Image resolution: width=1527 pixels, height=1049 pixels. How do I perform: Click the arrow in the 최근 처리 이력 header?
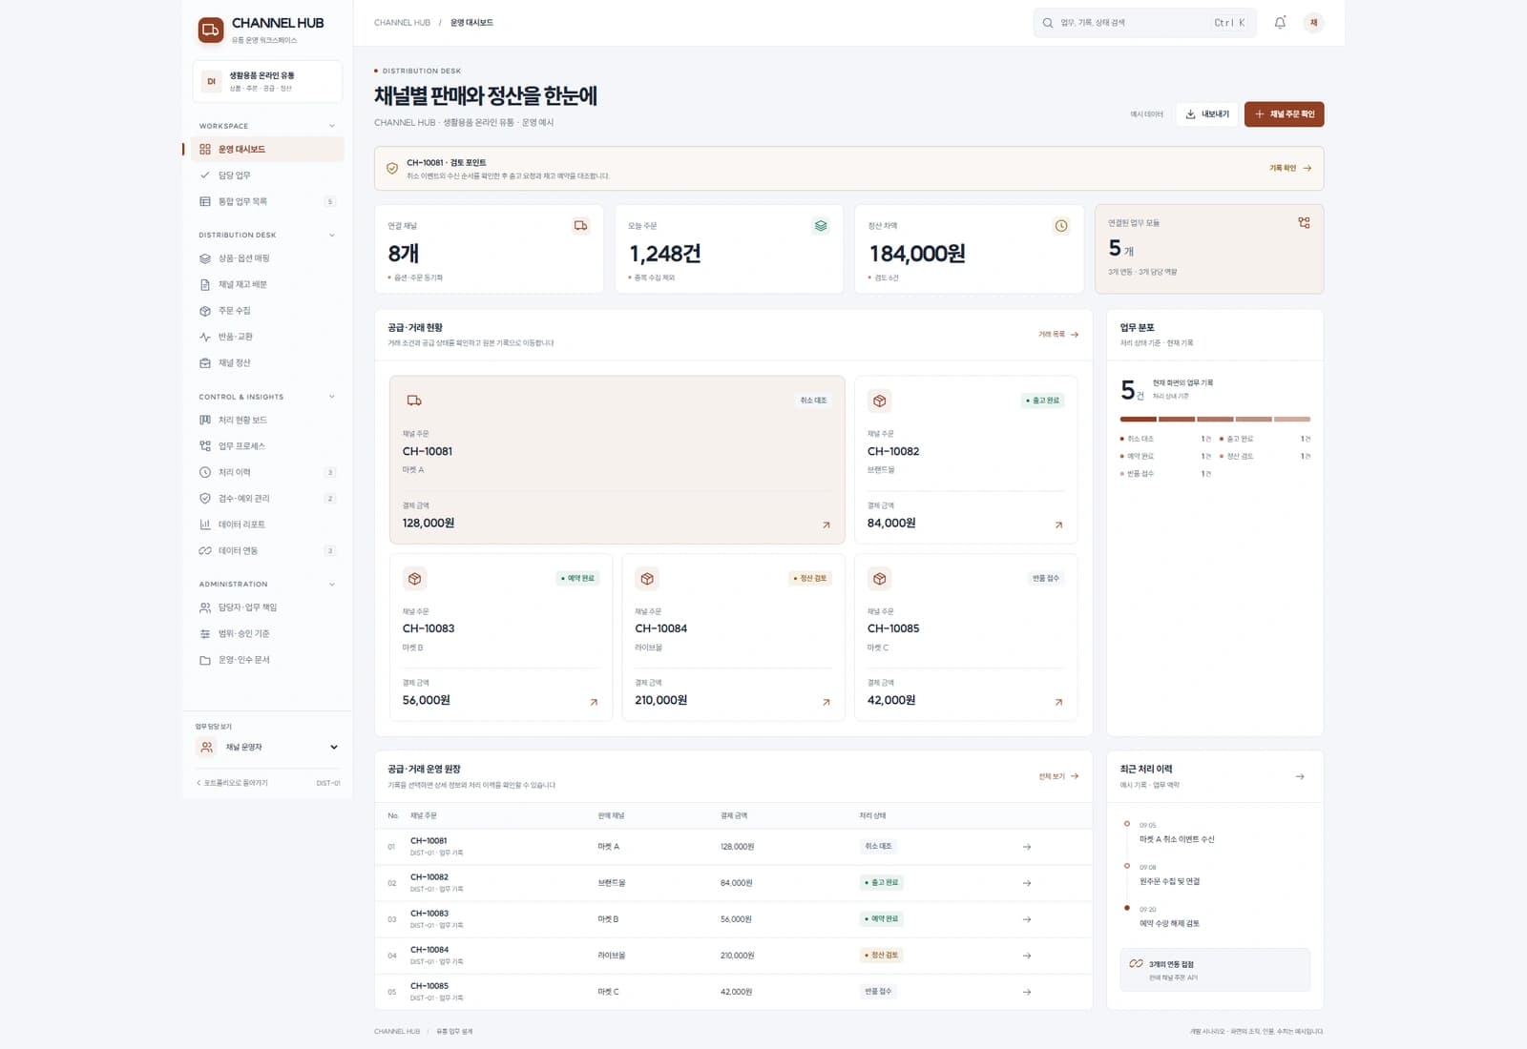point(1300,776)
